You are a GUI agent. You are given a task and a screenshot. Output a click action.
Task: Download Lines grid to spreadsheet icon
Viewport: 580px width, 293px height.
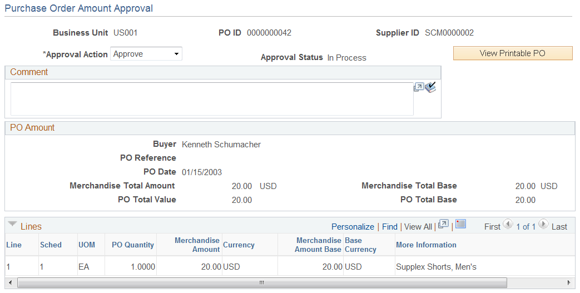coord(460,224)
